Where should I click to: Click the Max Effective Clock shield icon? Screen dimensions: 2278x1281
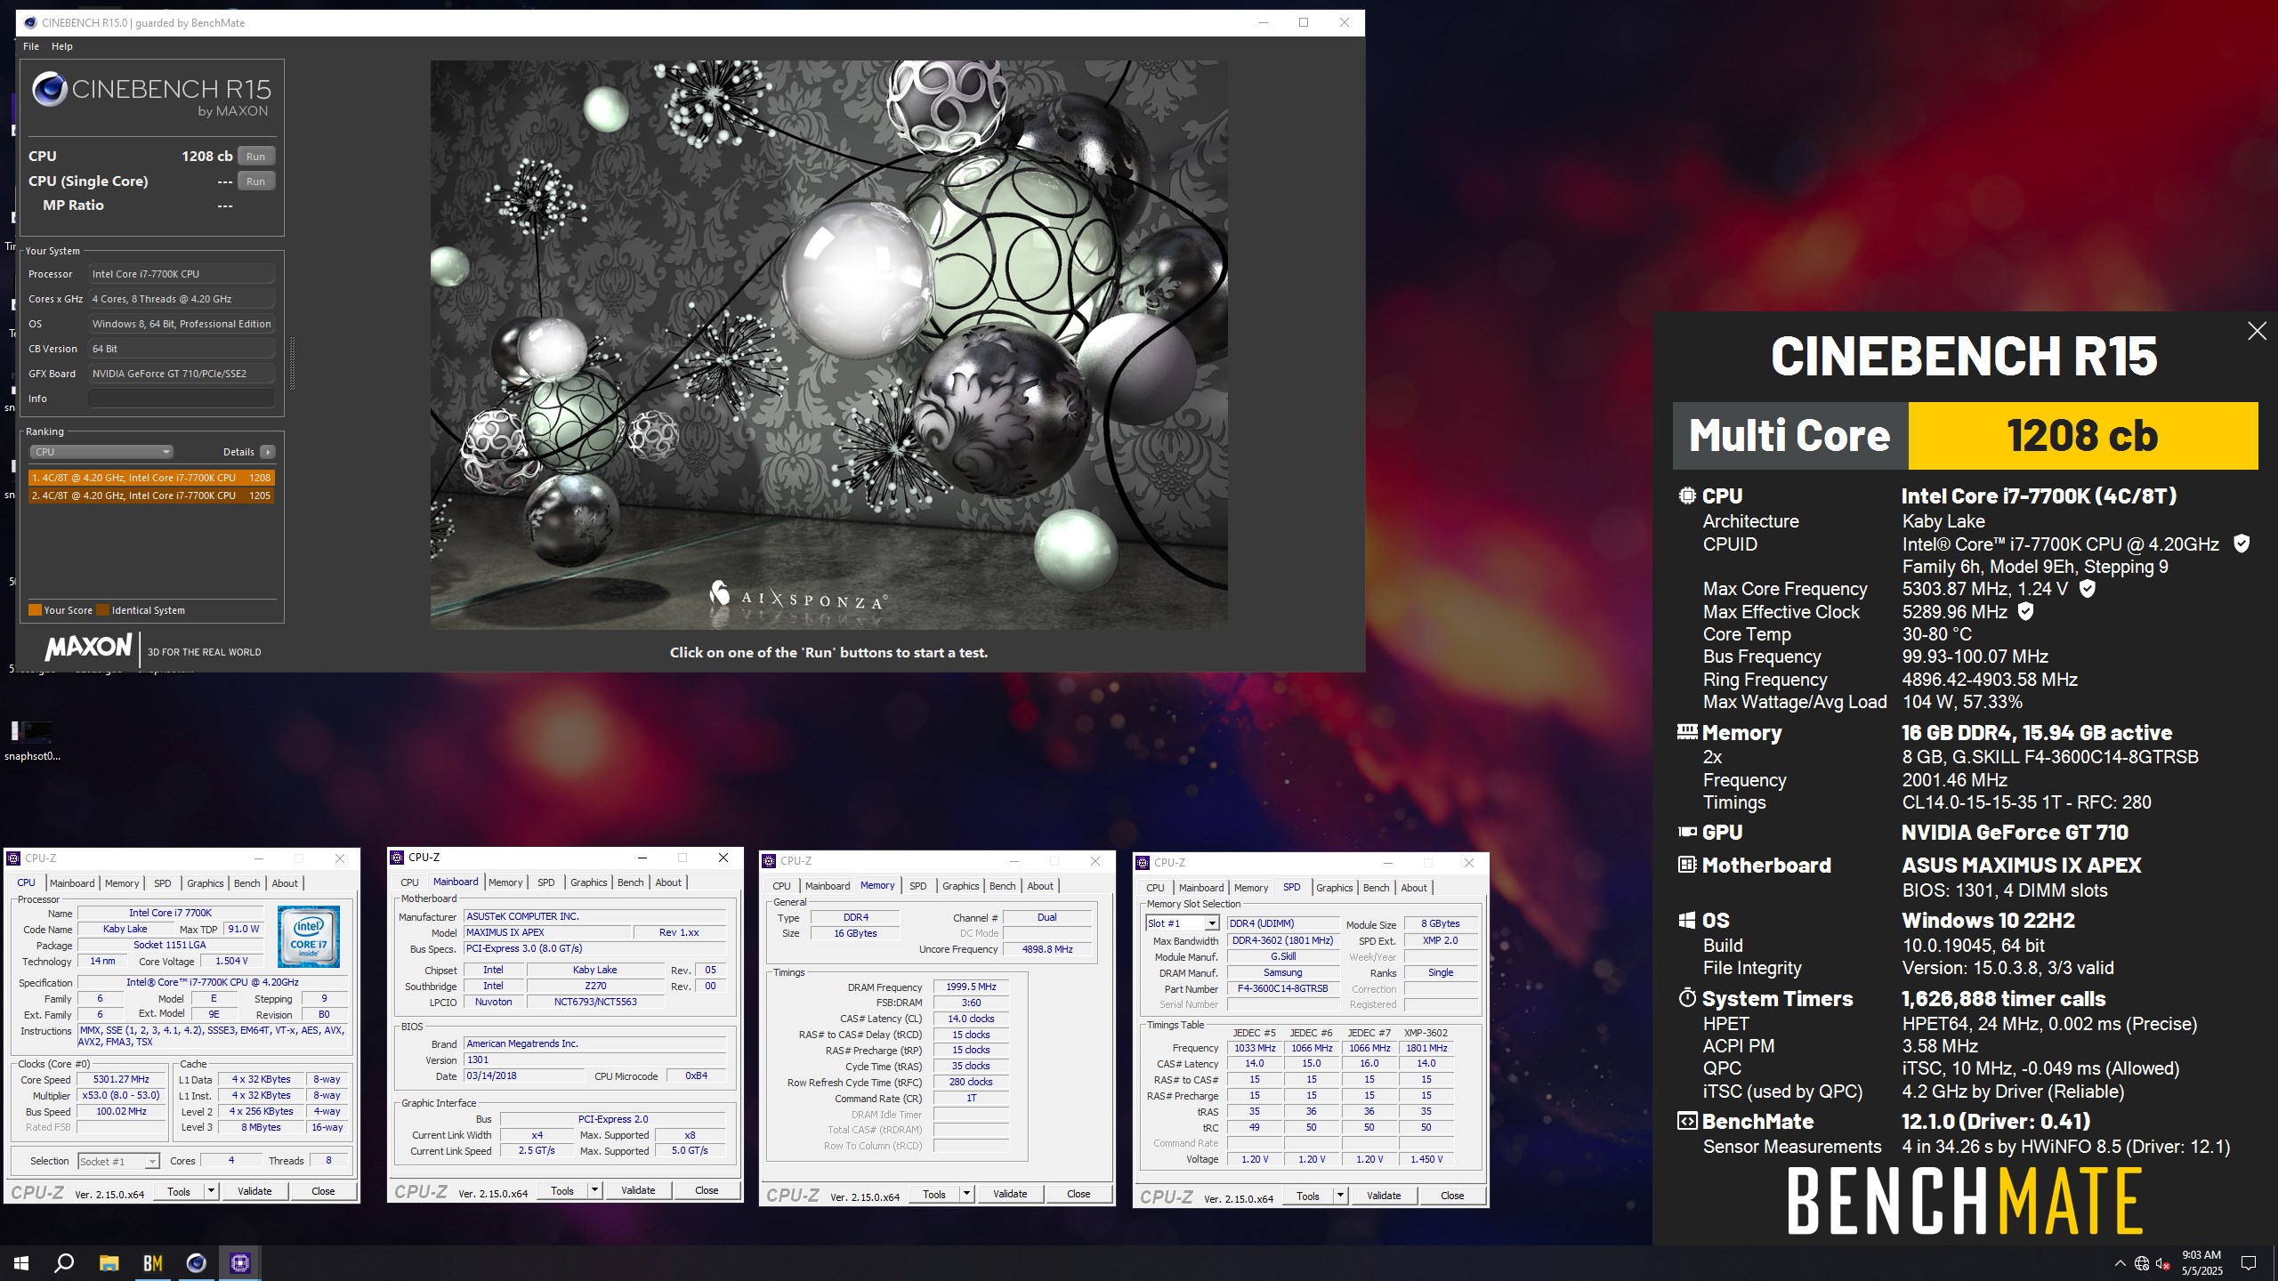coord(2025,611)
